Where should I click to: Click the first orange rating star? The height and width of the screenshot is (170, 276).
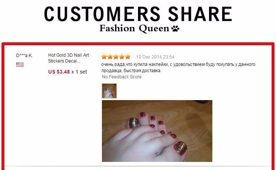coord(104,57)
